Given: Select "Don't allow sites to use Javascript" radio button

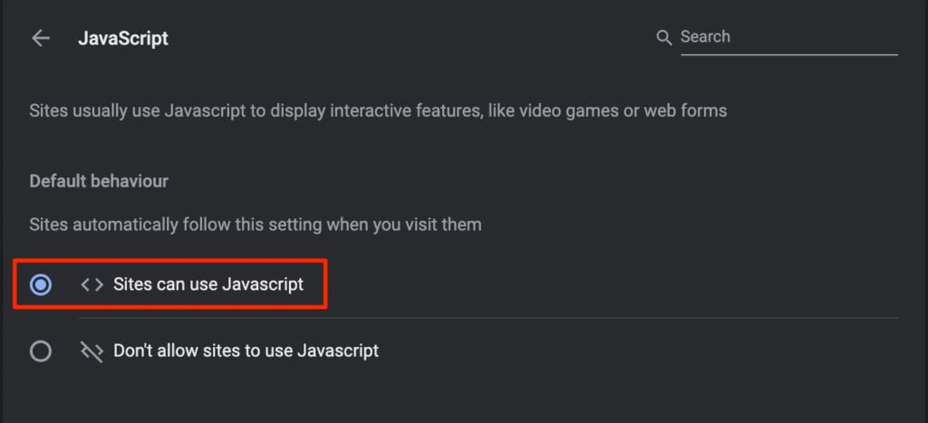Looking at the screenshot, I should (x=41, y=351).
